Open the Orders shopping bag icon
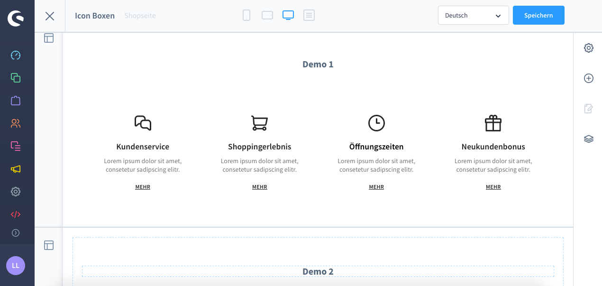Image resolution: width=602 pixels, height=286 pixels. pos(16,101)
